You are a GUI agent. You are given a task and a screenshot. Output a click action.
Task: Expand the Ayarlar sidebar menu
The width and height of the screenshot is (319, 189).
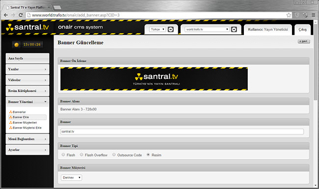click(27, 150)
